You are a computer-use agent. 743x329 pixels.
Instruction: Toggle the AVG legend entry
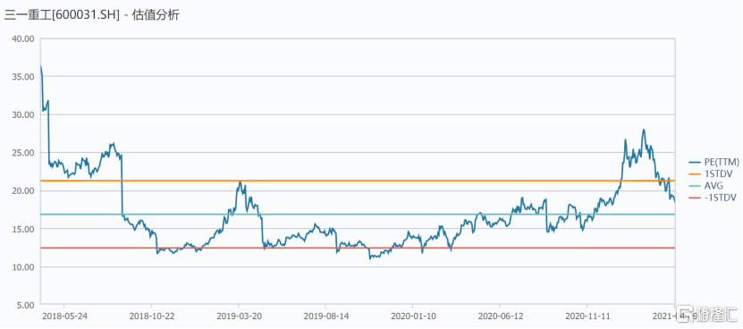pyautogui.click(x=706, y=186)
